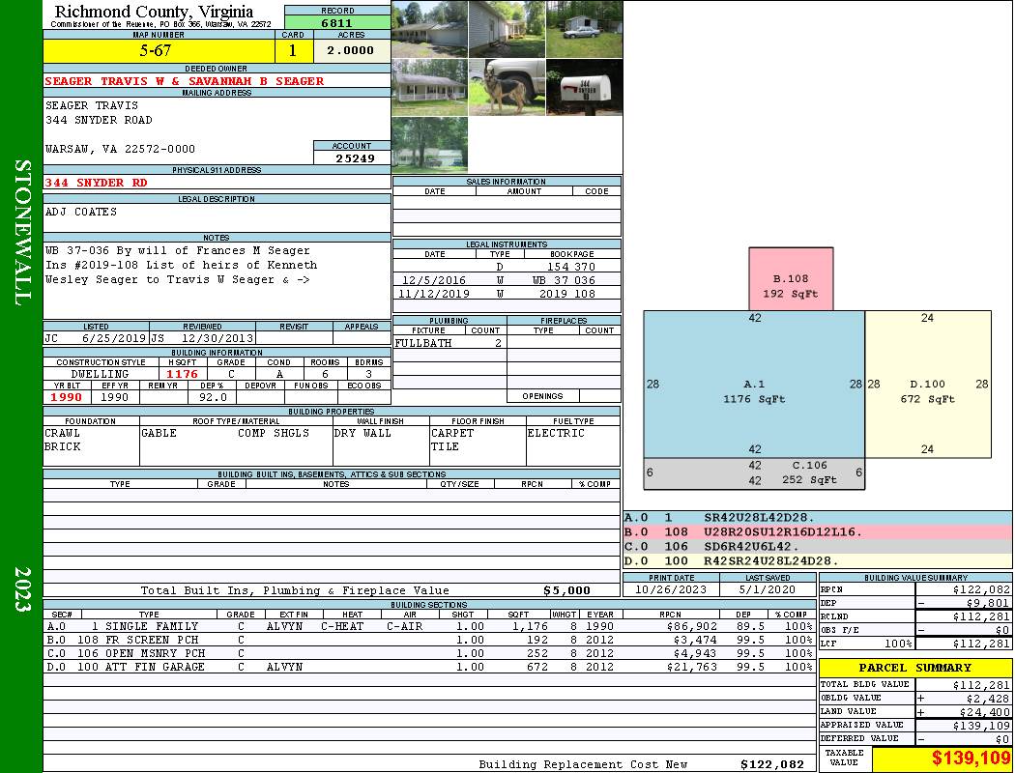Select the house side siding photo
This screenshot has width=1015, height=773.
tap(507, 29)
